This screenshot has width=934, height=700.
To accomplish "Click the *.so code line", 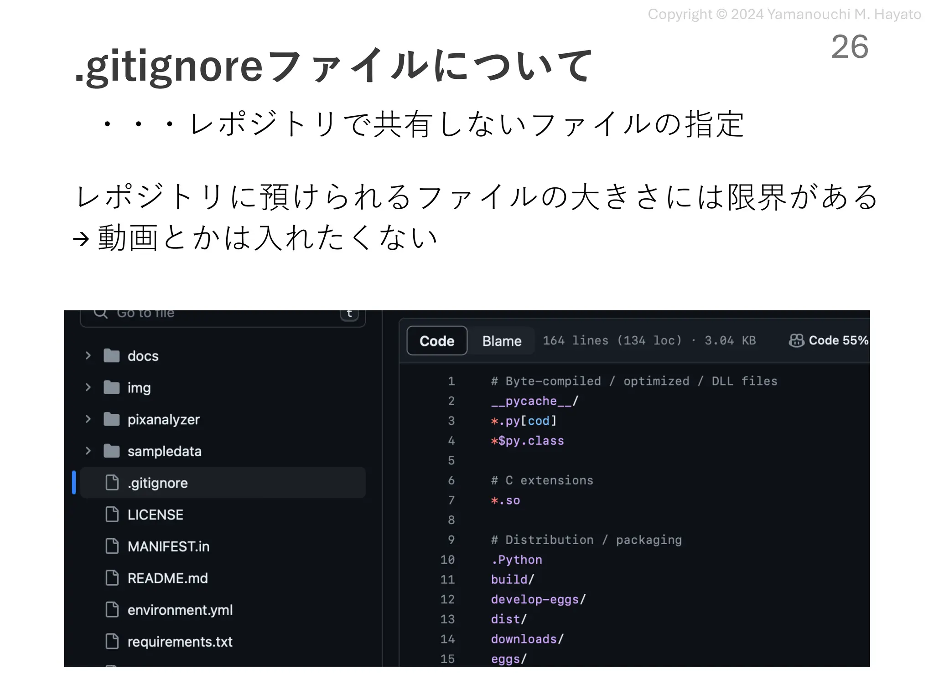I will click(505, 500).
